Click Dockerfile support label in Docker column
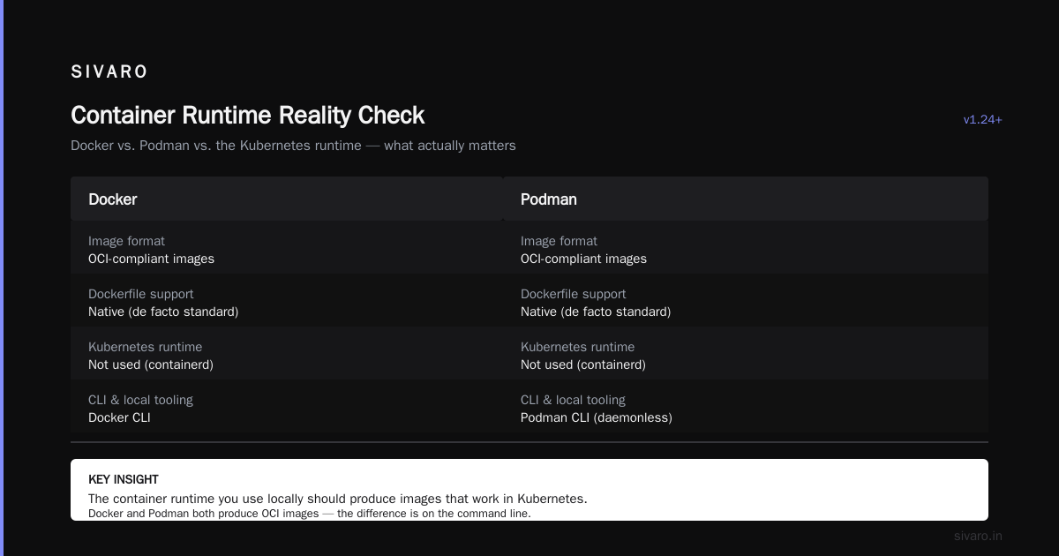Viewport: 1059px width, 556px height. pyautogui.click(x=141, y=294)
